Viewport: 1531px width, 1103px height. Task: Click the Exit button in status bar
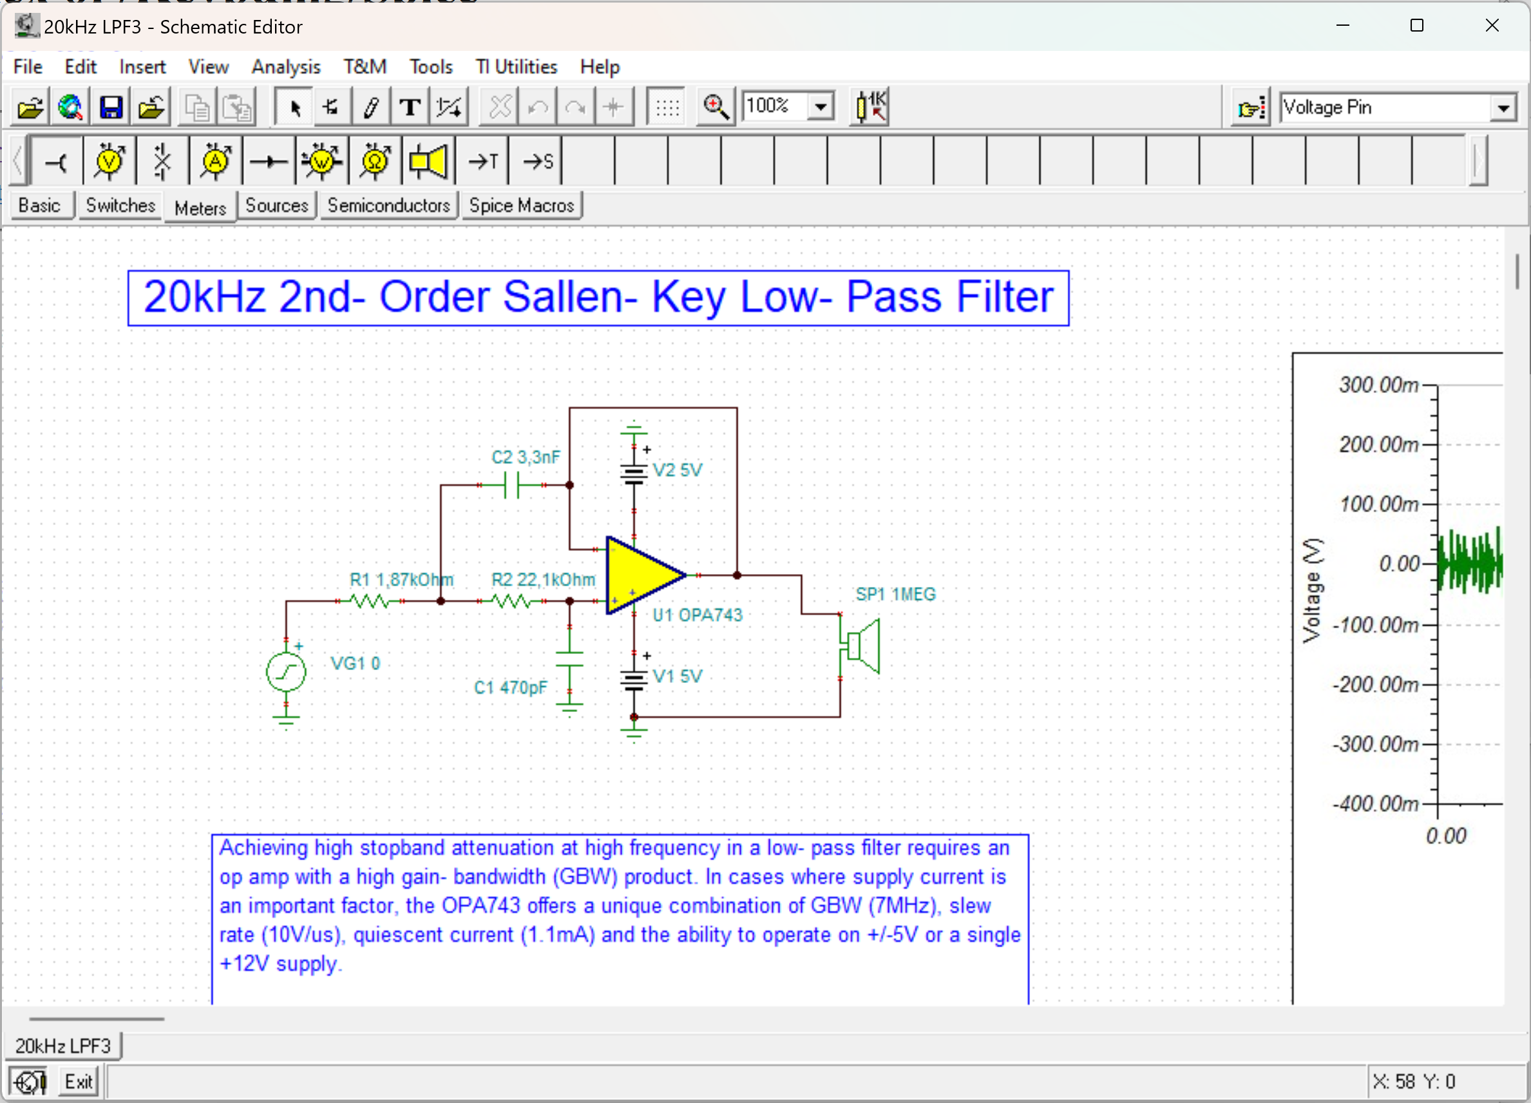(79, 1081)
